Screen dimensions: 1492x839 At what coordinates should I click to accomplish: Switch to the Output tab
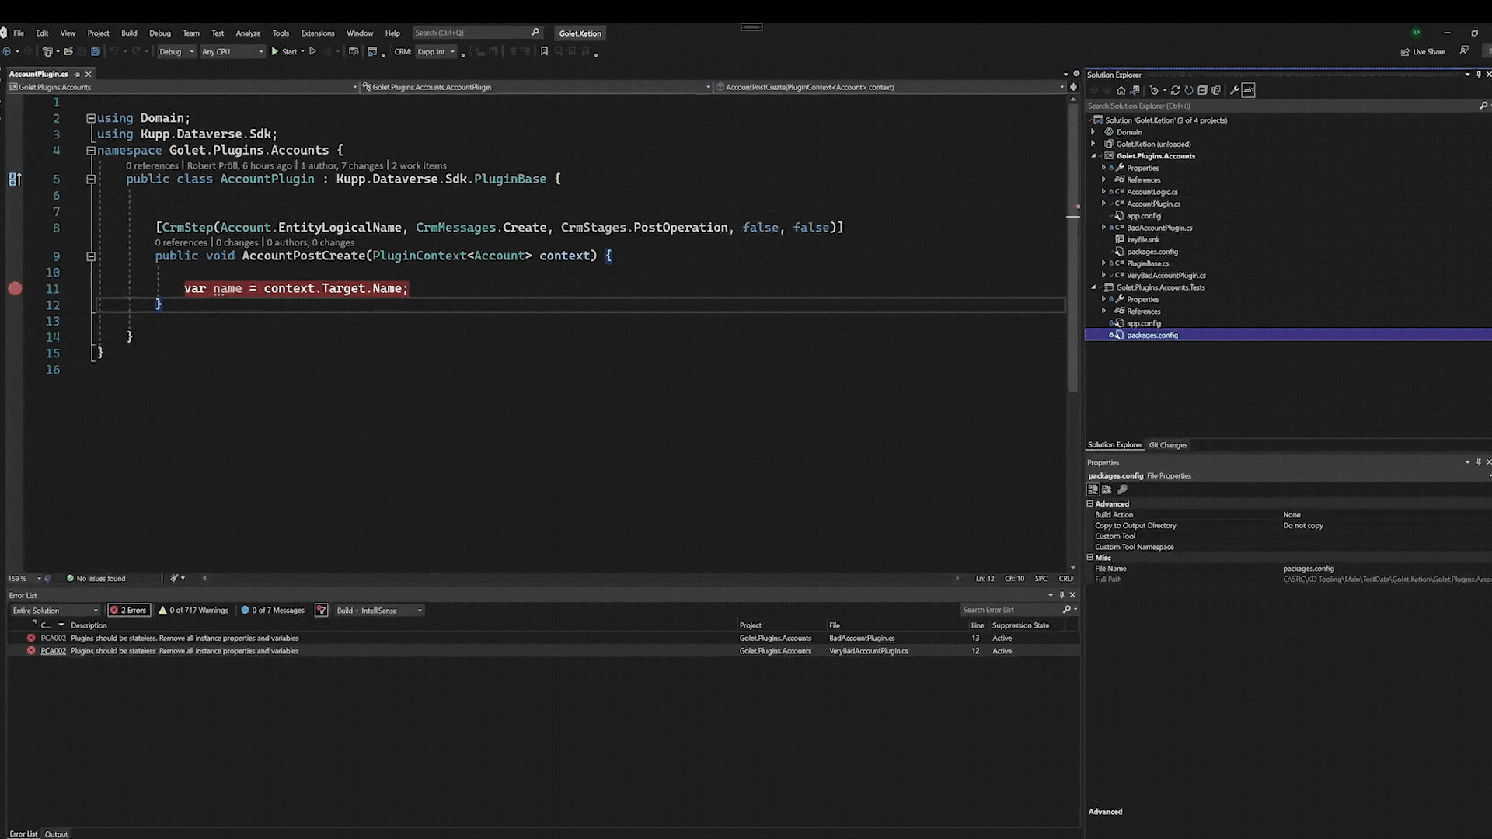[x=56, y=834]
